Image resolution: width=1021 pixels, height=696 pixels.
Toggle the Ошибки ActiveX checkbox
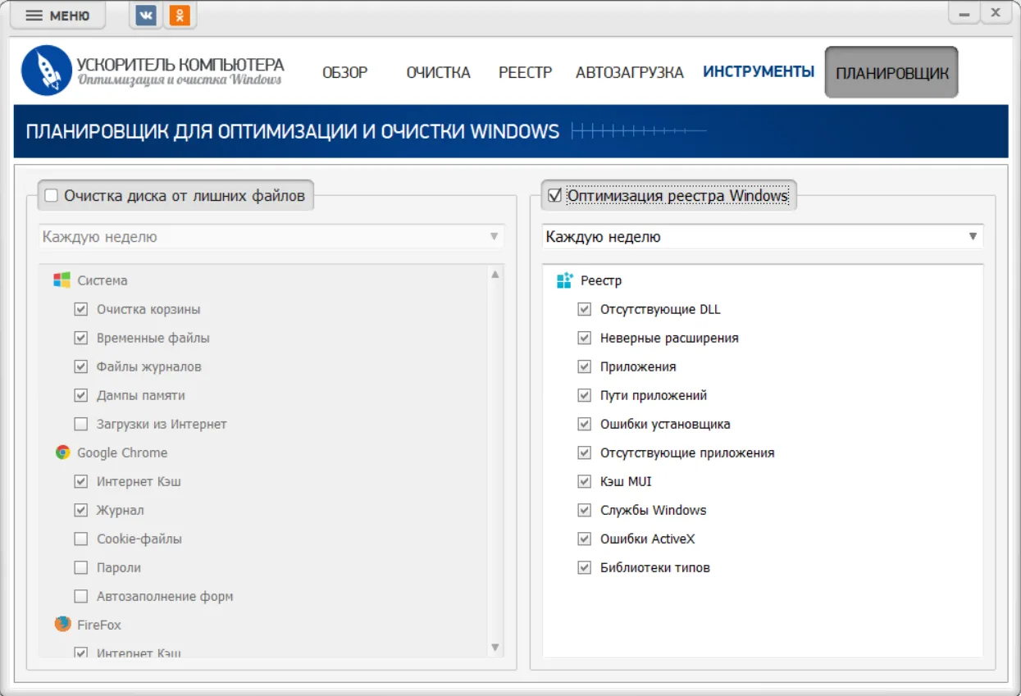point(584,539)
